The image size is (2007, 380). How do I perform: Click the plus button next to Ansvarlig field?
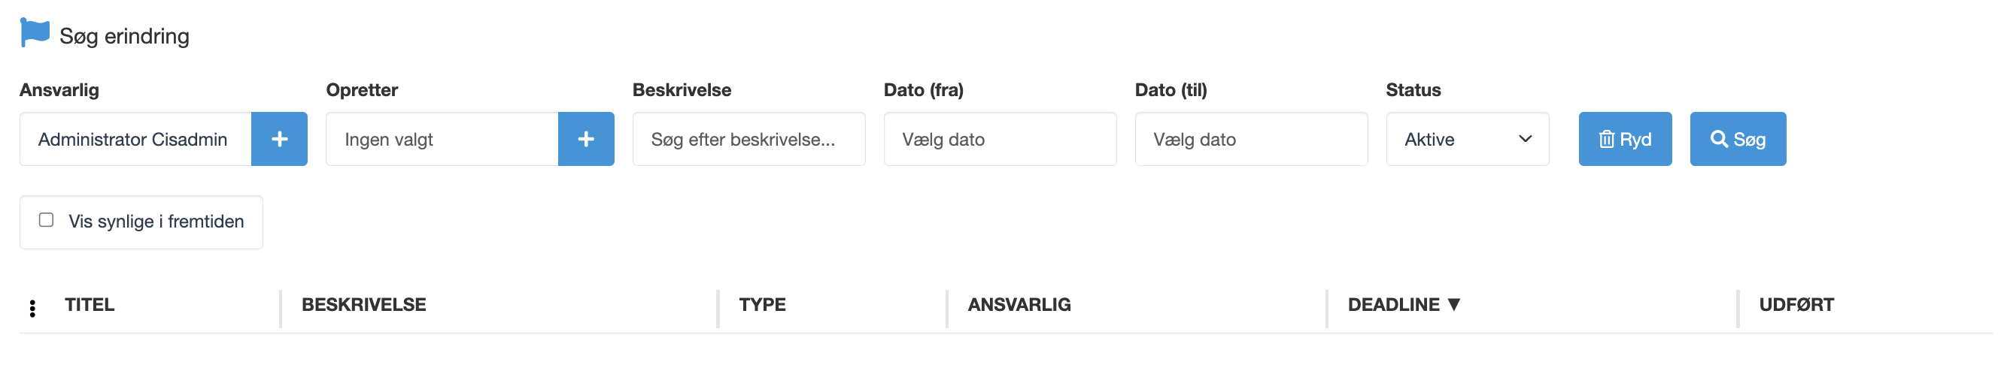tap(279, 139)
